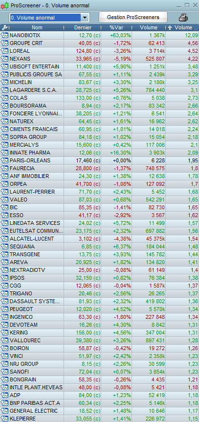Viewport: 199px width, 422px height.
Task: Open chart icon for ESSO row
Action: (x=4, y=215)
